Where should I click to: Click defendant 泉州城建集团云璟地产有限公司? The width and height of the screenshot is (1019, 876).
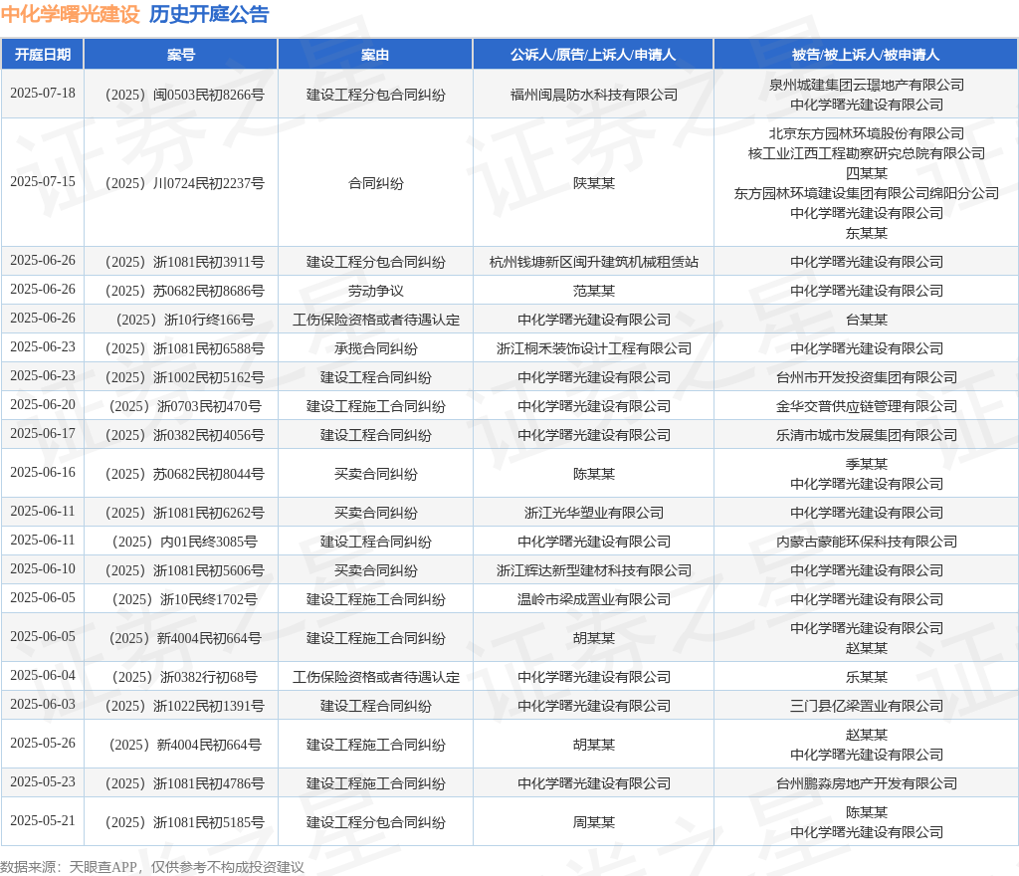coord(867,85)
